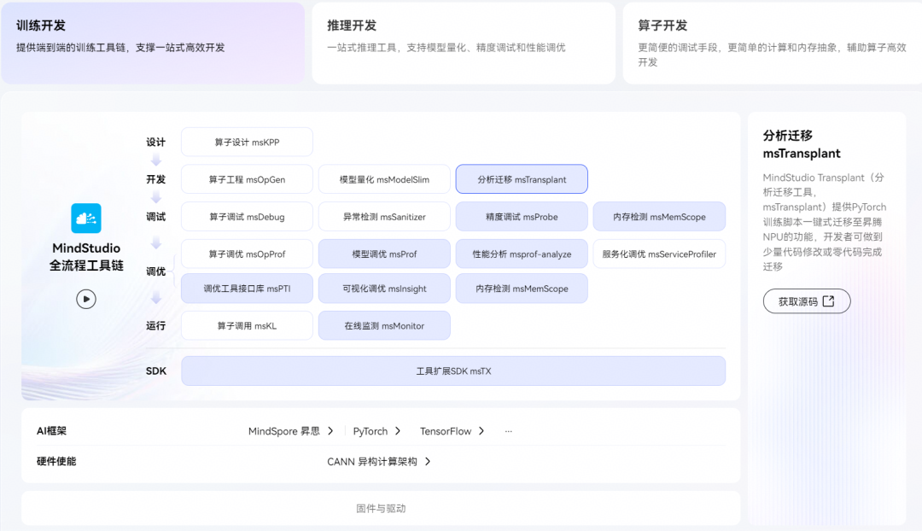Screen dimensions: 922x531
Task: Click the MindStudio cloud logo icon
Action: coord(86,219)
